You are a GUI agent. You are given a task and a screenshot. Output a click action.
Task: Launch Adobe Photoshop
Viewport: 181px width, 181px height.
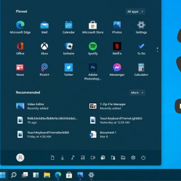pos(93,72)
